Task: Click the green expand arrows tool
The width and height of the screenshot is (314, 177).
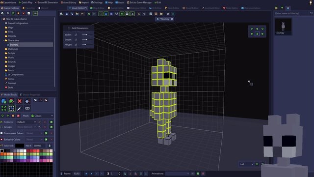Action: 4,108
